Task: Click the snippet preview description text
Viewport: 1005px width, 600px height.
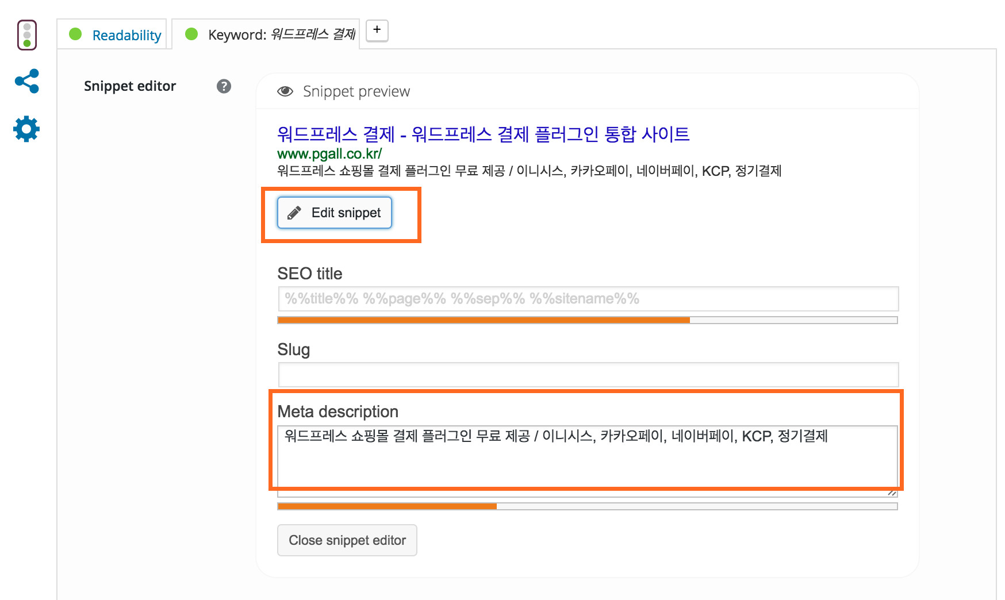Action: [x=529, y=171]
